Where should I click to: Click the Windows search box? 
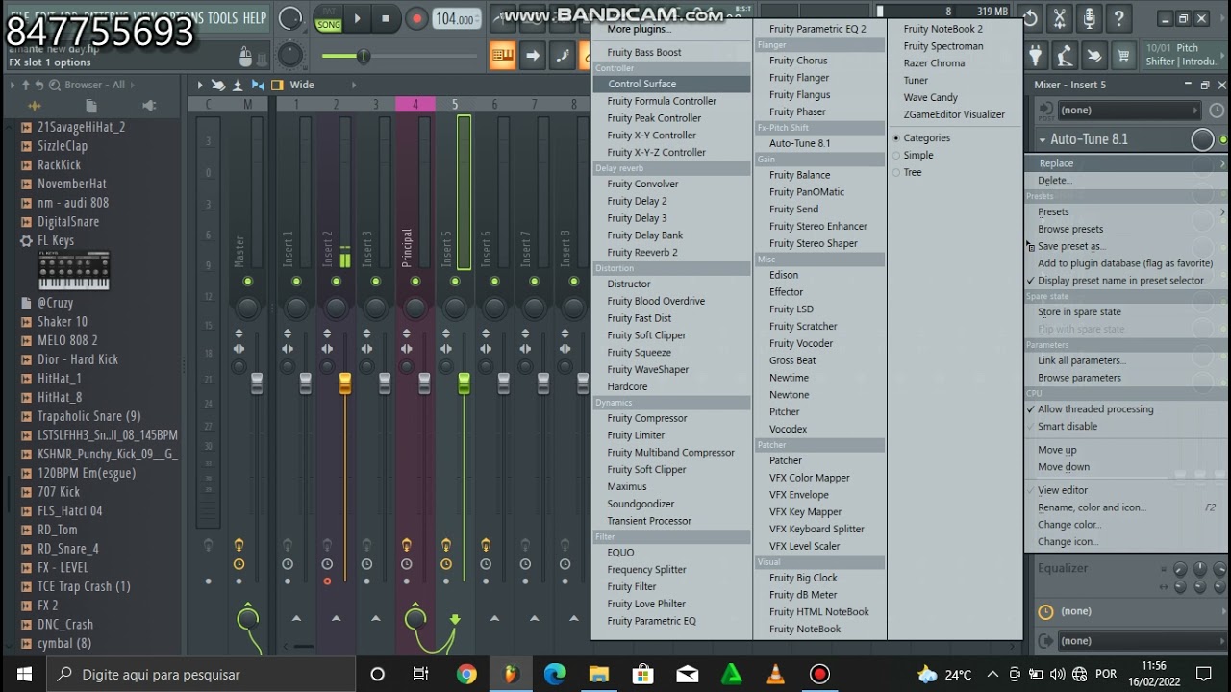coord(201,674)
